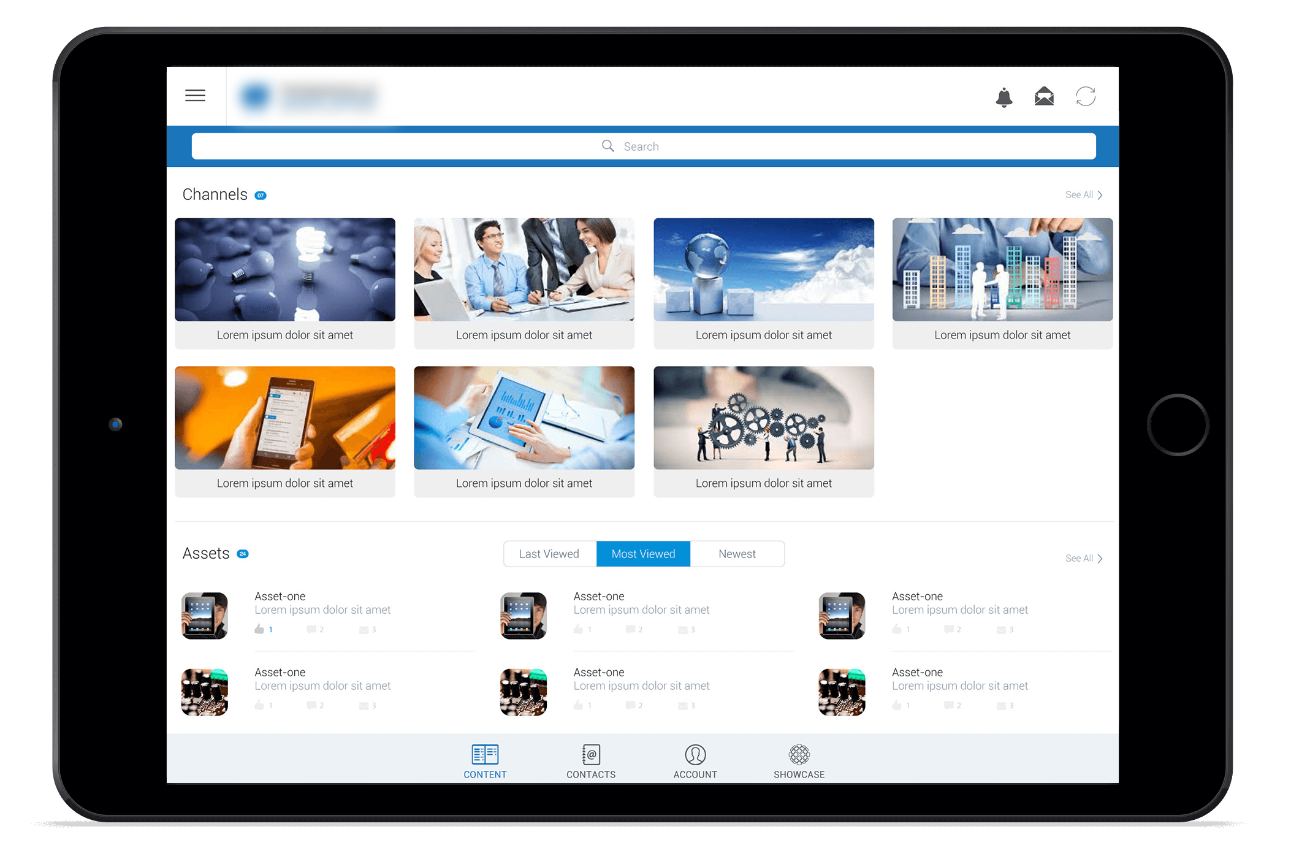This screenshot has width=1291, height=864.
Task: Select Most Viewed assets toggle
Action: tap(644, 554)
